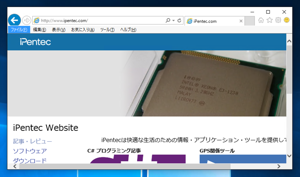
Task: Click the blue GPS tools thumbnail
Action: [243, 159]
